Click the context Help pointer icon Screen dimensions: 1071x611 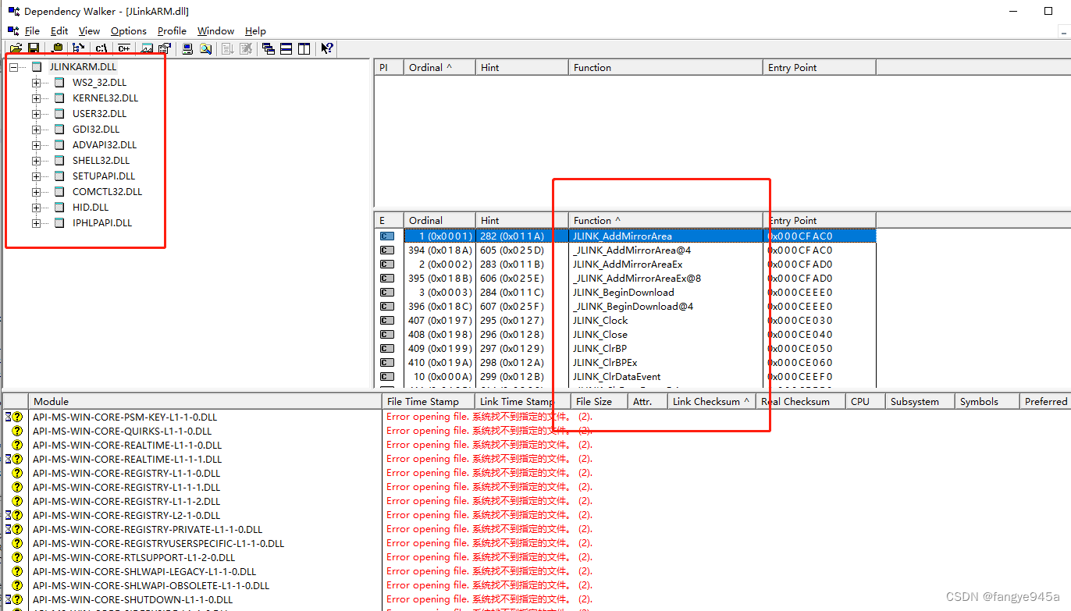click(x=327, y=48)
